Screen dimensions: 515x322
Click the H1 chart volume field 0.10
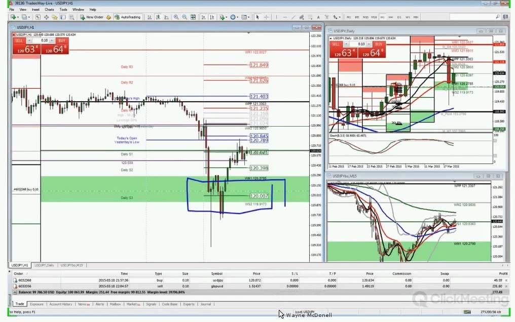[x=41, y=41]
